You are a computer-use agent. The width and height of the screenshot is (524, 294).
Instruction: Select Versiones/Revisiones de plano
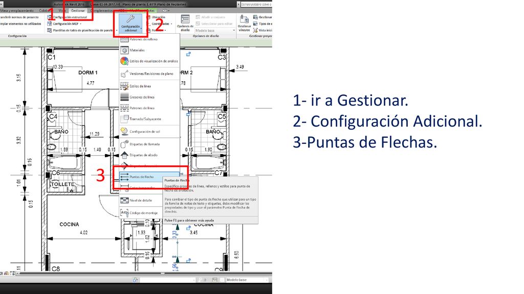coord(149,73)
